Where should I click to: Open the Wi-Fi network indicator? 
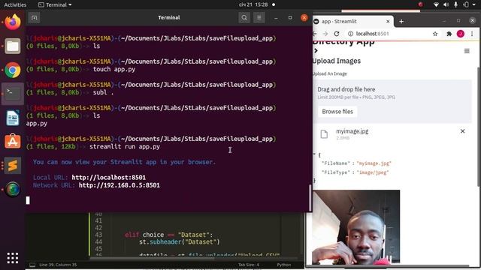(436, 4)
